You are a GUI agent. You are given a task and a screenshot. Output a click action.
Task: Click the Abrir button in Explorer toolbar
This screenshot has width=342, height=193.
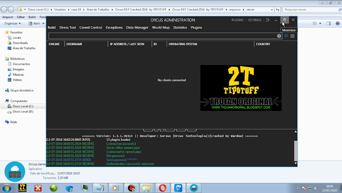pos(34,23)
